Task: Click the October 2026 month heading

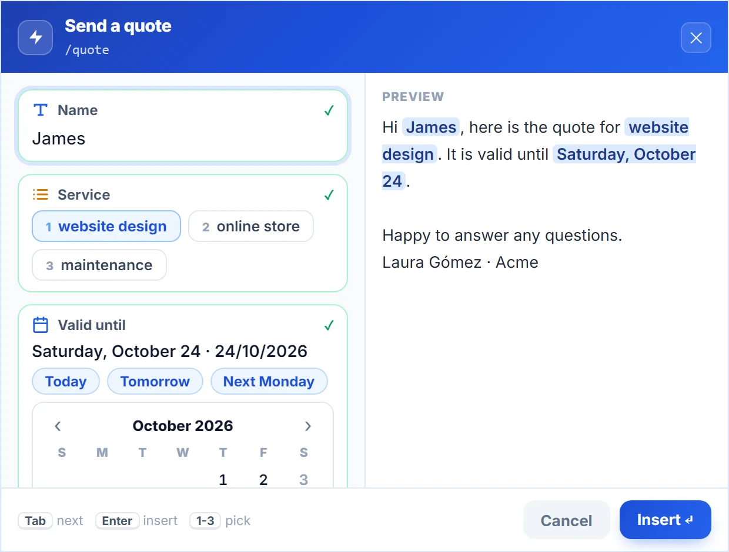Action: tap(183, 426)
